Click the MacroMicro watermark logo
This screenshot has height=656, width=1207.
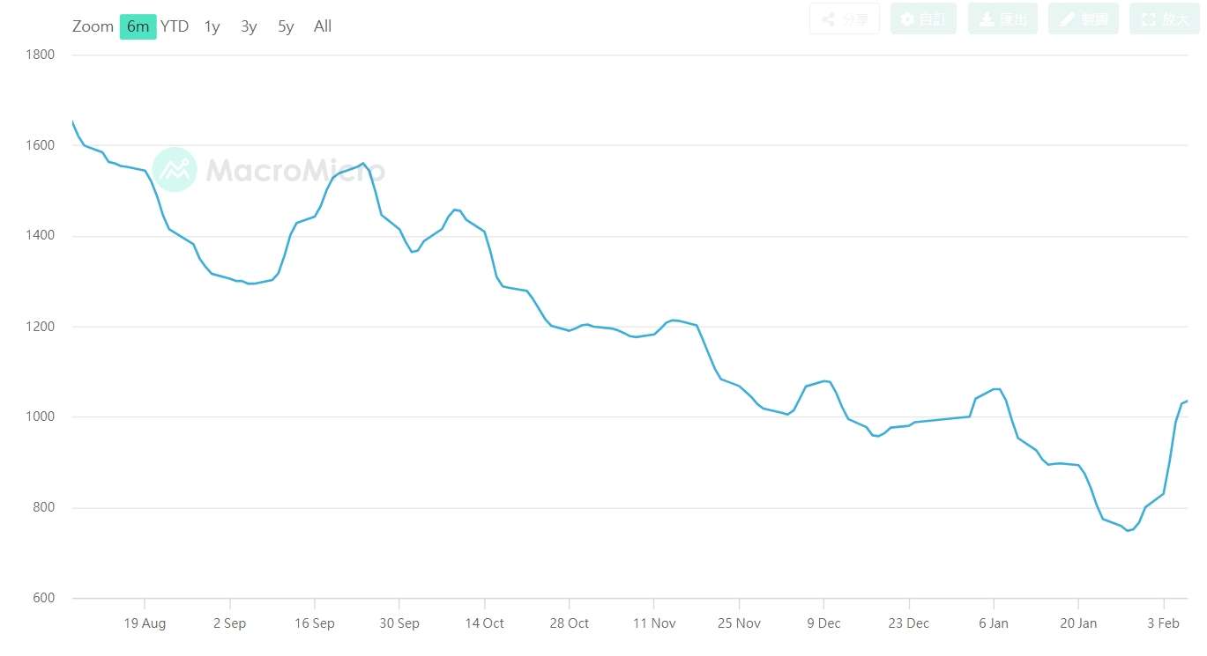coord(269,169)
